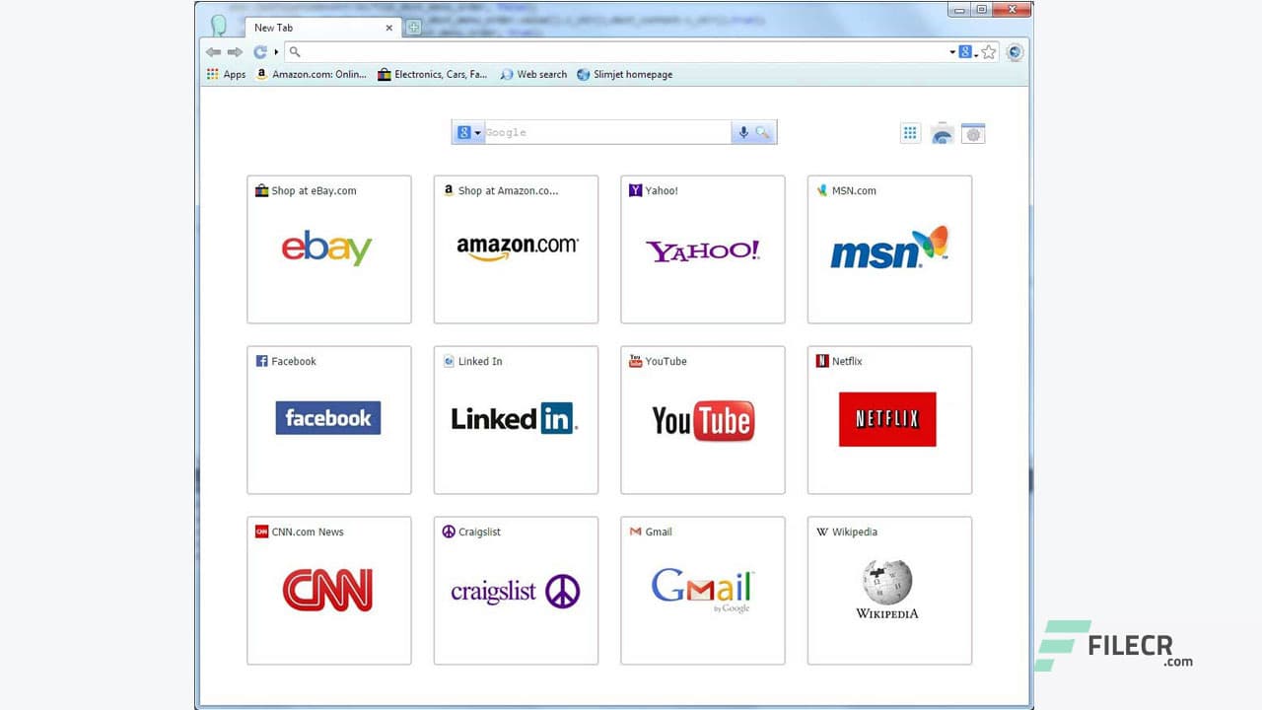The height and width of the screenshot is (710, 1262).
Task: Open the Netflix speed dial tile
Action: pos(888,420)
